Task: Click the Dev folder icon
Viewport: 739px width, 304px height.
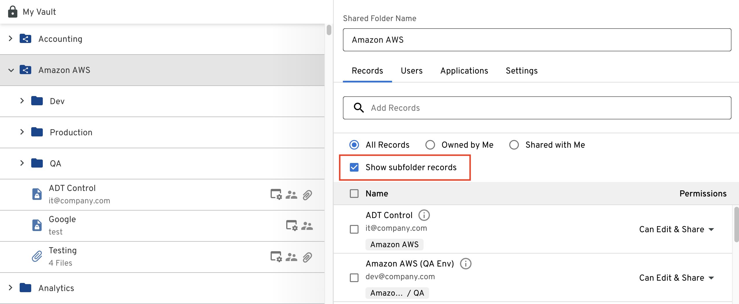Action: (x=37, y=101)
